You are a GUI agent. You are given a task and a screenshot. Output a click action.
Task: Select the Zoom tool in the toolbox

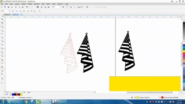pyautogui.click(x=2, y=26)
